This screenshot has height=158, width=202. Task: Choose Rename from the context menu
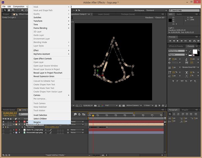click(x=49, y=122)
